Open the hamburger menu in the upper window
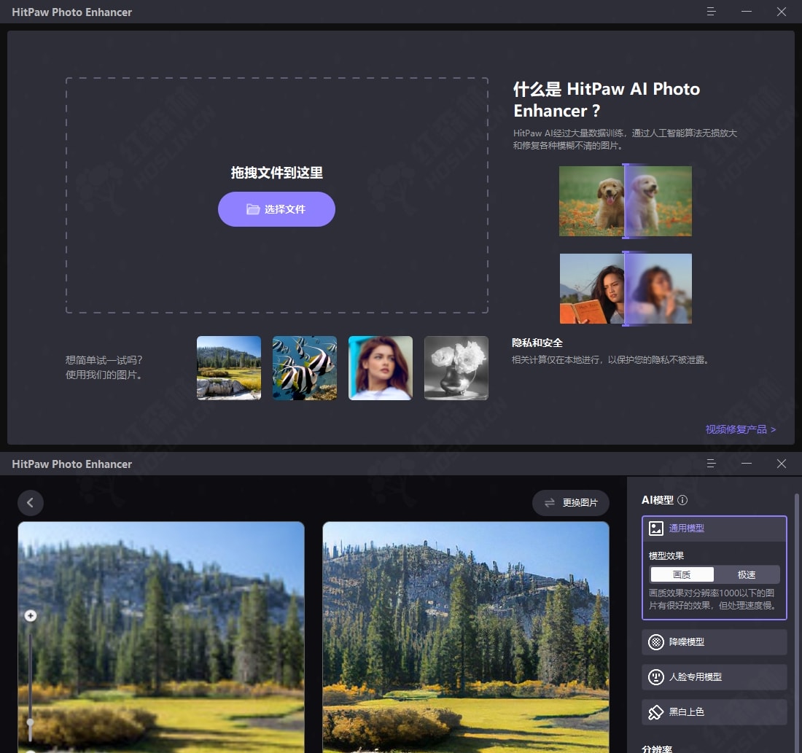This screenshot has width=802, height=753. click(711, 11)
